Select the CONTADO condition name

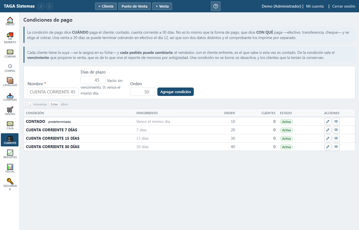[x=36, y=121]
